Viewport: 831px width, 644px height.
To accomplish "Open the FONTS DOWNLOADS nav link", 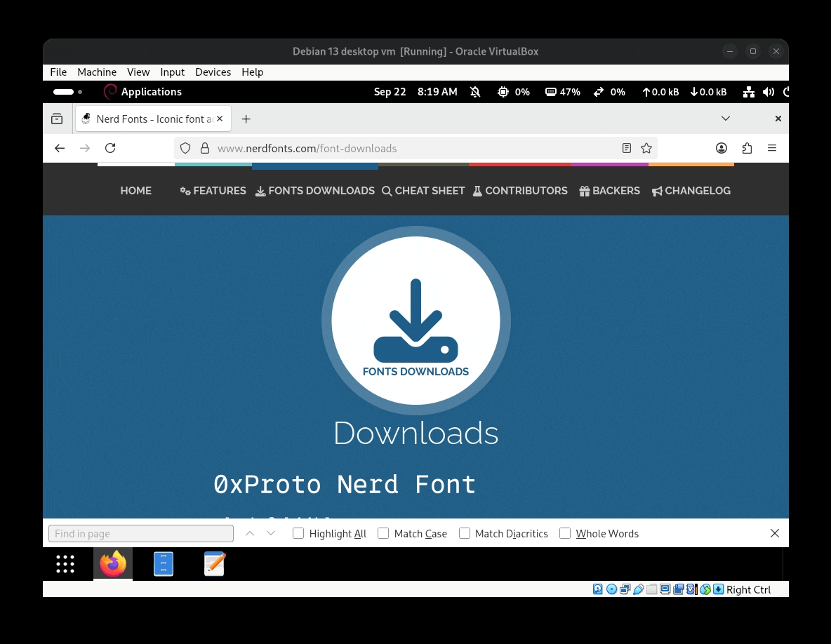I will click(315, 191).
